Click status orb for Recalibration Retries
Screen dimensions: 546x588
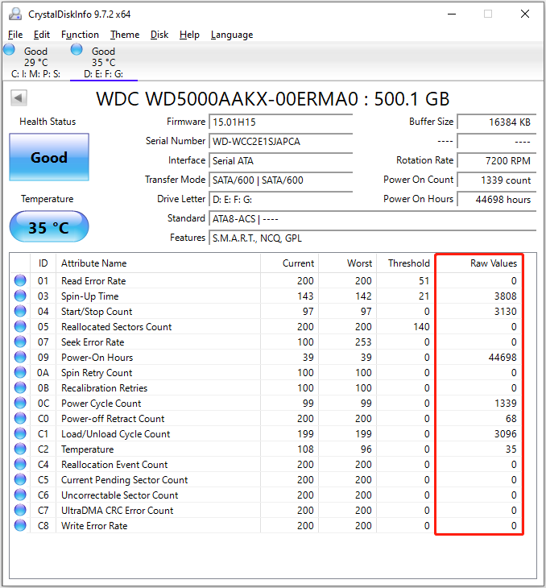pyautogui.click(x=20, y=387)
